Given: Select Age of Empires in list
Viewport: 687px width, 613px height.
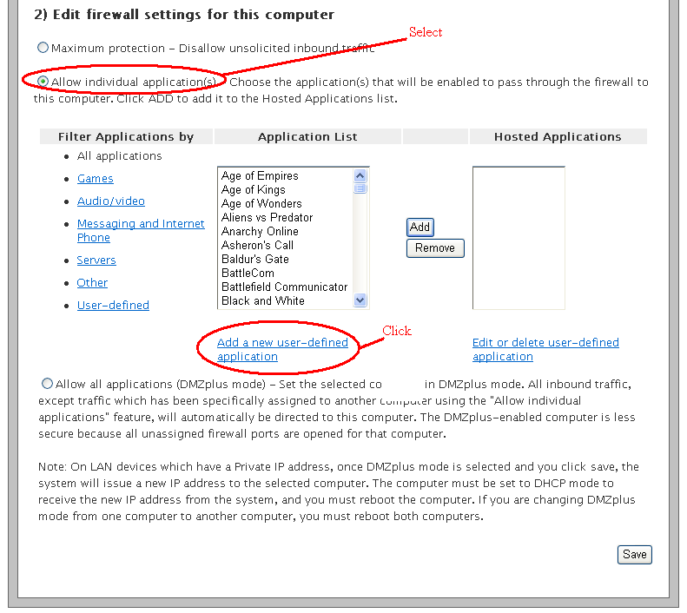Looking at the screenshot, I should 260,175.
